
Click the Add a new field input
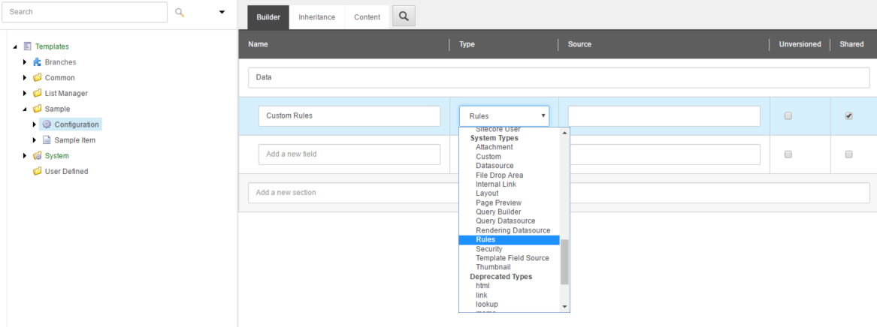tap(349, 154)
